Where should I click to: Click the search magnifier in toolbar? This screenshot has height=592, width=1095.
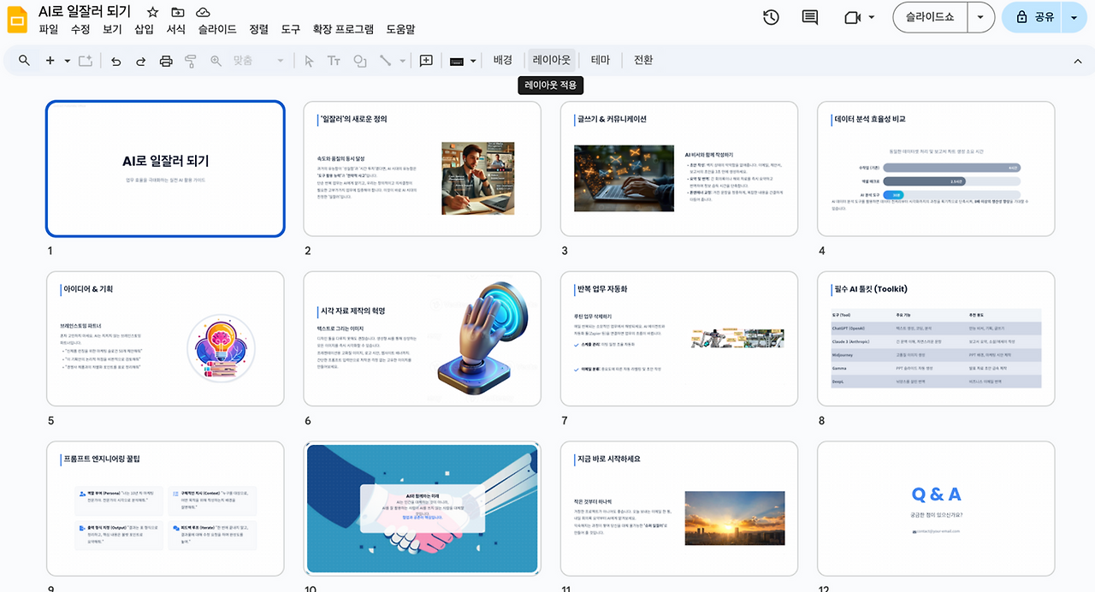(24, 61)
